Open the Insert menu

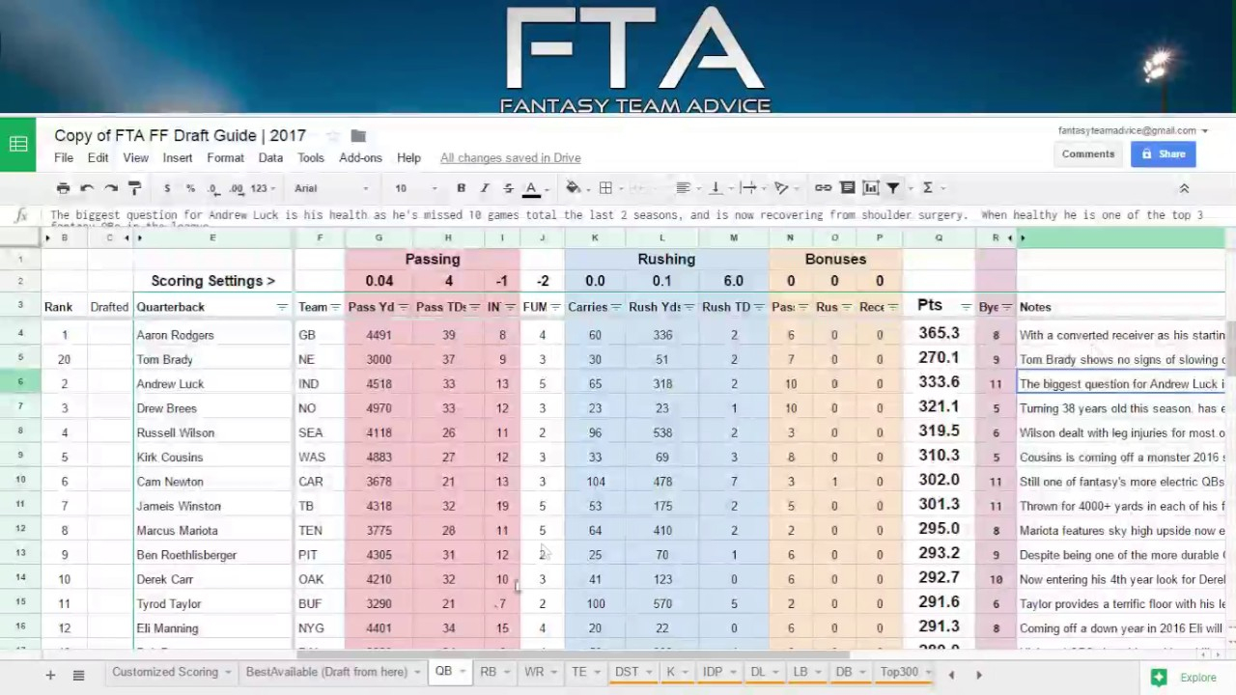point(178,157)
